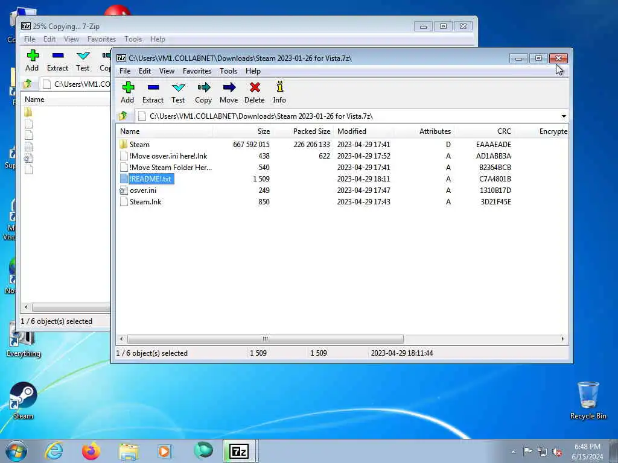Sort by Name column header
The width and height of the screenshot is (618, 463).
pyautogui.click(x=164, y=131)
